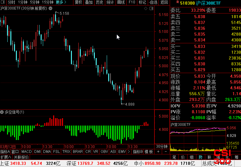Click the 叠加 overlay button
This screenshot has width=241, height=167.
pyautogui.click(x=89, y=2)
